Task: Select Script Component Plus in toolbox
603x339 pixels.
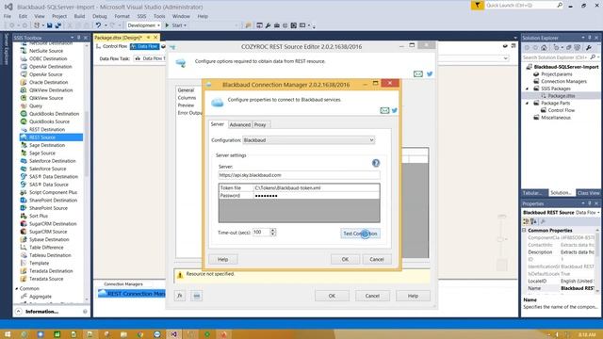Action: click(x=53, y=192)
